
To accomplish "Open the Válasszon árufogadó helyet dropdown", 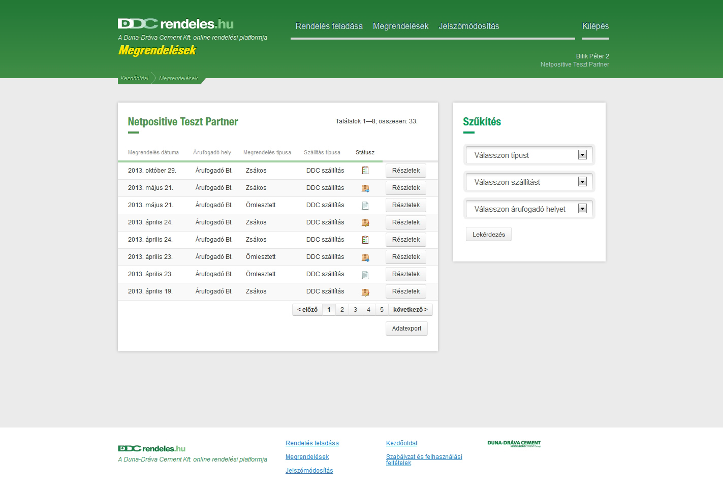I will [529, 209].
